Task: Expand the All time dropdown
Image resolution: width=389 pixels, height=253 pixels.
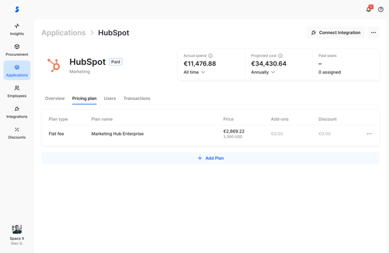Action: tap(194, 72)
